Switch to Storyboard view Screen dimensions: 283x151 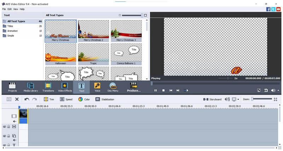pos(212,99)
